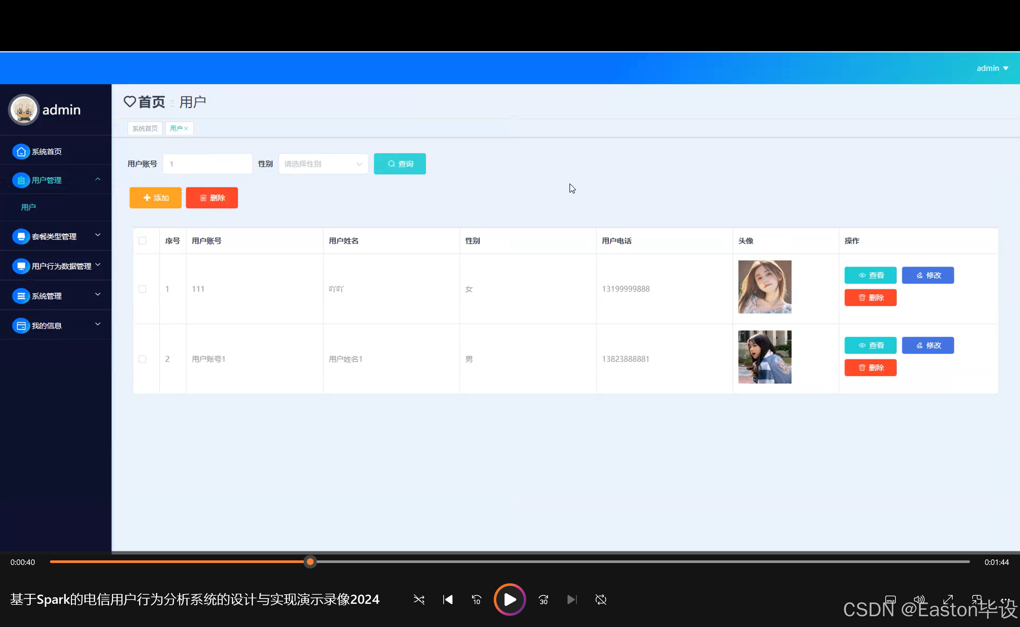This screenshot has height=627, width=1020.
Task: Skip to previous video track
Action: (448, 600)
